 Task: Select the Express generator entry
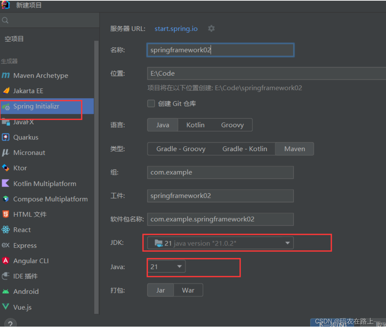coord(47,245)
